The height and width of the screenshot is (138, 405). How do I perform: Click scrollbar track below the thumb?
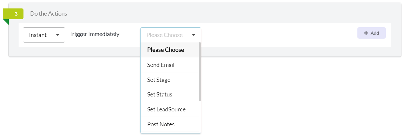200,117
